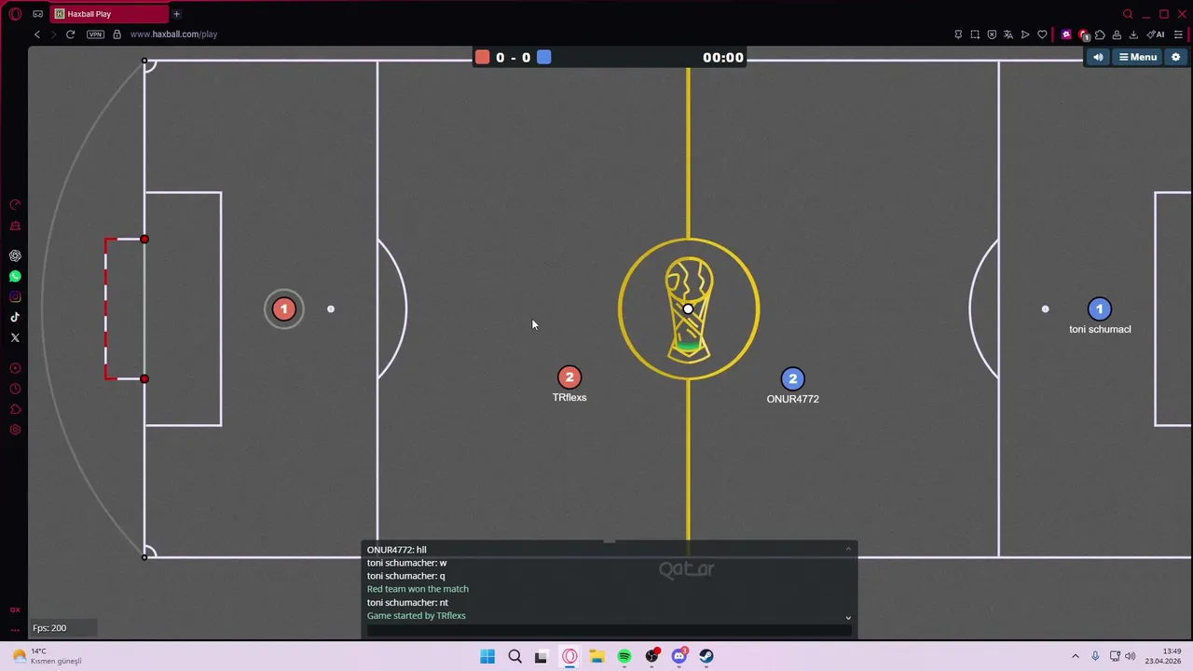Screen dimensions: 1193x671
Task: Click 'toni schumacher: w' chat line
Action: coord(407,563)
